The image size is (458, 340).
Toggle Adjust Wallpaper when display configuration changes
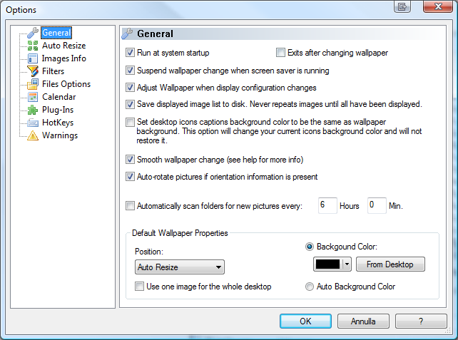(x=130, y=88)
